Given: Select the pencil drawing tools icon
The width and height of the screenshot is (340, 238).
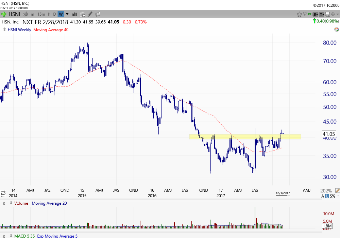Looking at the screenshot, I should [90, 14].
